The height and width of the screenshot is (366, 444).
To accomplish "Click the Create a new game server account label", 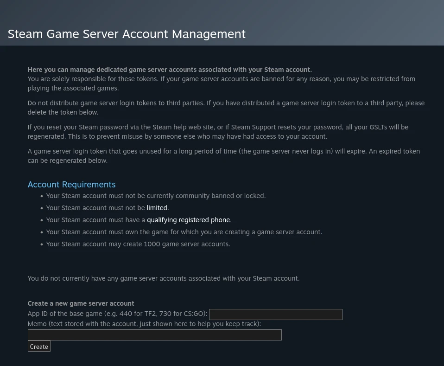I will pyautogui.click(x=81, y=303).
